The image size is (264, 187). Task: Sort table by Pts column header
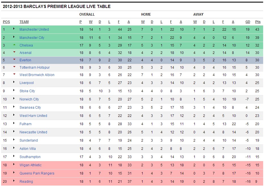(258, 22)
